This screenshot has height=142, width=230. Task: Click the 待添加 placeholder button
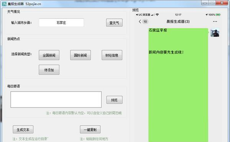(49, 70)
